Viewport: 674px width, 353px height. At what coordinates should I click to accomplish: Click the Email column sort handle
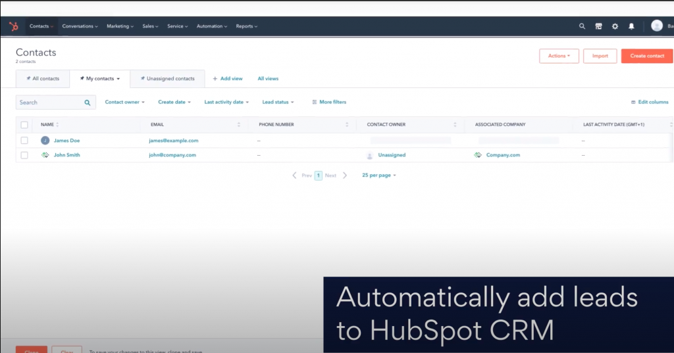pyautogui.click(x=238, y=124)
